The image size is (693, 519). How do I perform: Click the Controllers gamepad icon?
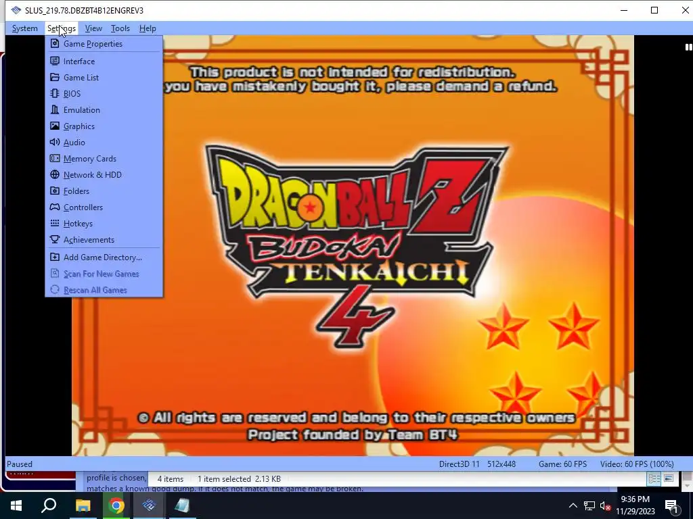pos(55,207)
